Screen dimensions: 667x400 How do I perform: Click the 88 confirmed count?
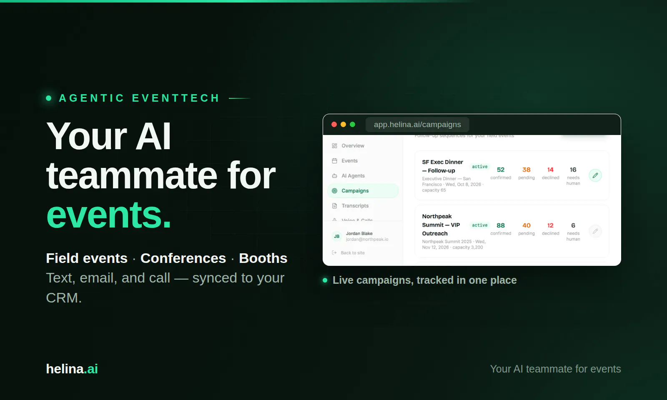pyautogui.click(x=501, y=229)
